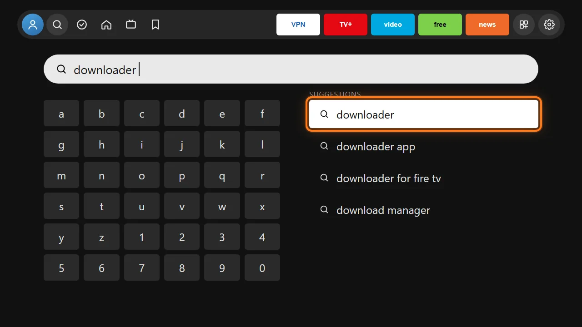Launch the news app tile

(487, 25)
